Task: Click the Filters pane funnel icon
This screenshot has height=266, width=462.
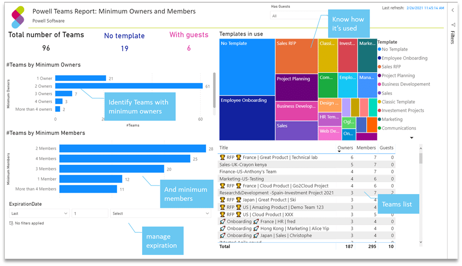Action: point(453,25)
